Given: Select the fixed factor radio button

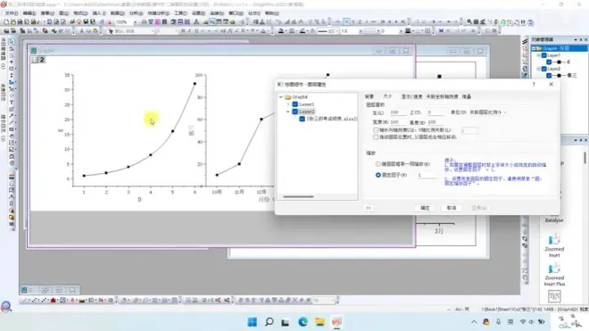Looking at the screenshot, I should (378, 175).
